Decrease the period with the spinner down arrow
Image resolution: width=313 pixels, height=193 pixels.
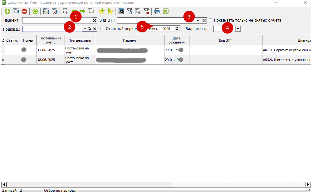(x=177, y=30)
